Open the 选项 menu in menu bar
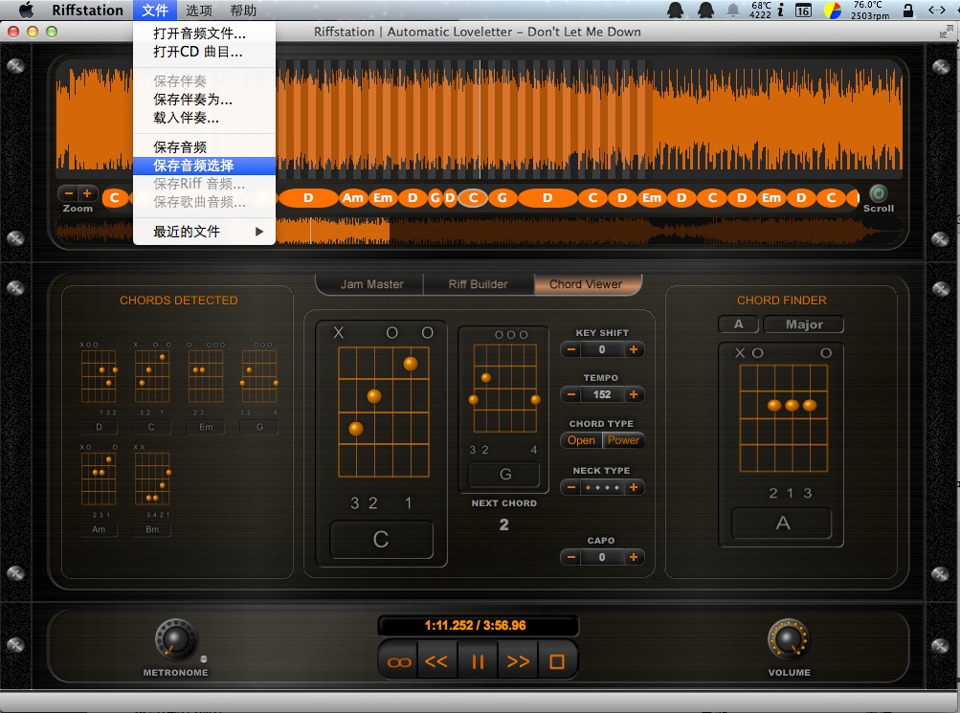Viewport: 960px width, 713px height. tap(198, 11)
